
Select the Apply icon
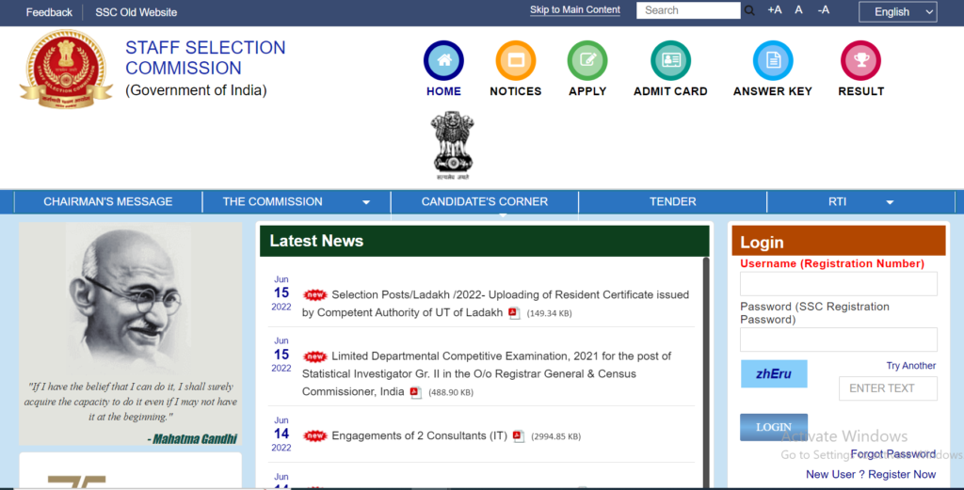pyautogui.click(x=587, y=60)
